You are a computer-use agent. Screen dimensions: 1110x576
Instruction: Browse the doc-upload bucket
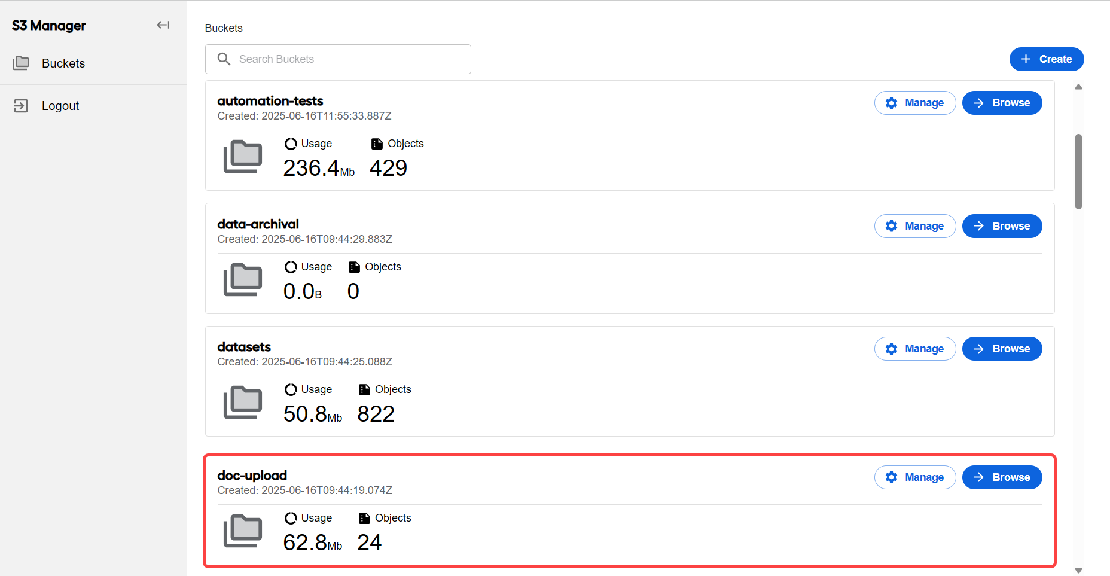tap(1002, 477)
